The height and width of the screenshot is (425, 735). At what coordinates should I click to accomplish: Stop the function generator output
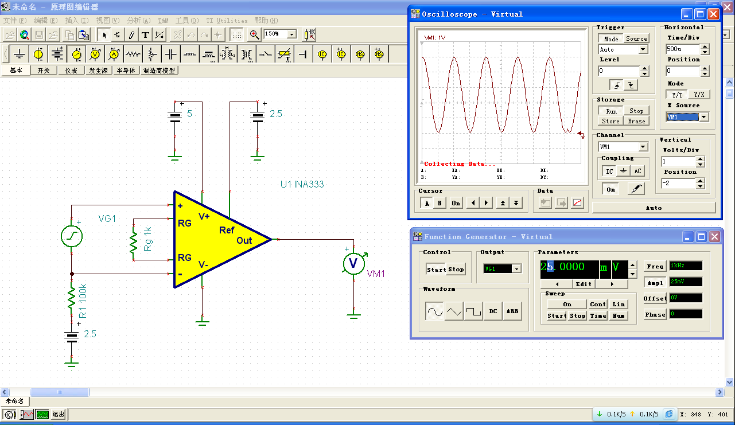click(x=456, y=270)
